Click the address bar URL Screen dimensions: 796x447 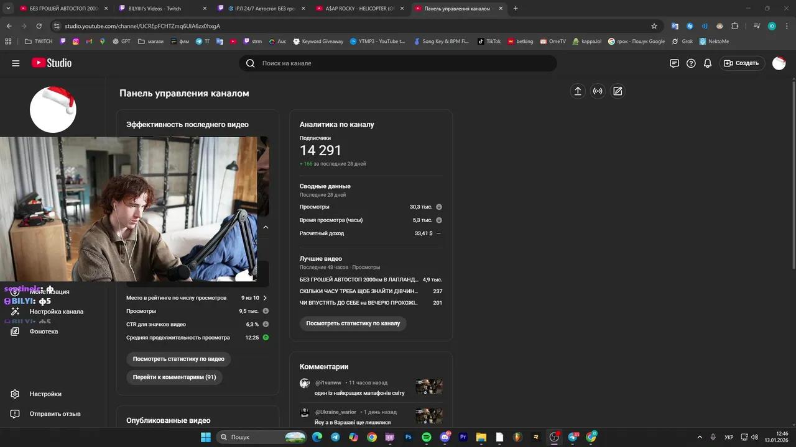[x=142, y=26]
